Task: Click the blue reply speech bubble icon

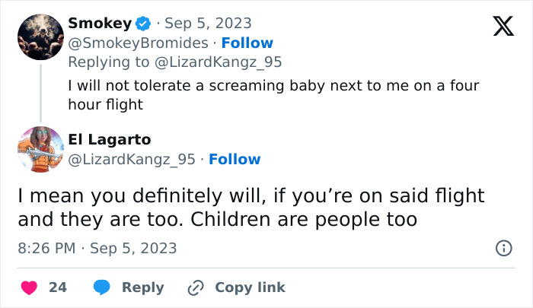Action: click(102, 287)
